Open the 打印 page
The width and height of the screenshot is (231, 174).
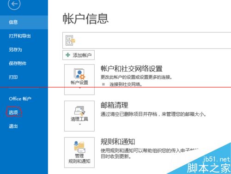pos(13,77)
